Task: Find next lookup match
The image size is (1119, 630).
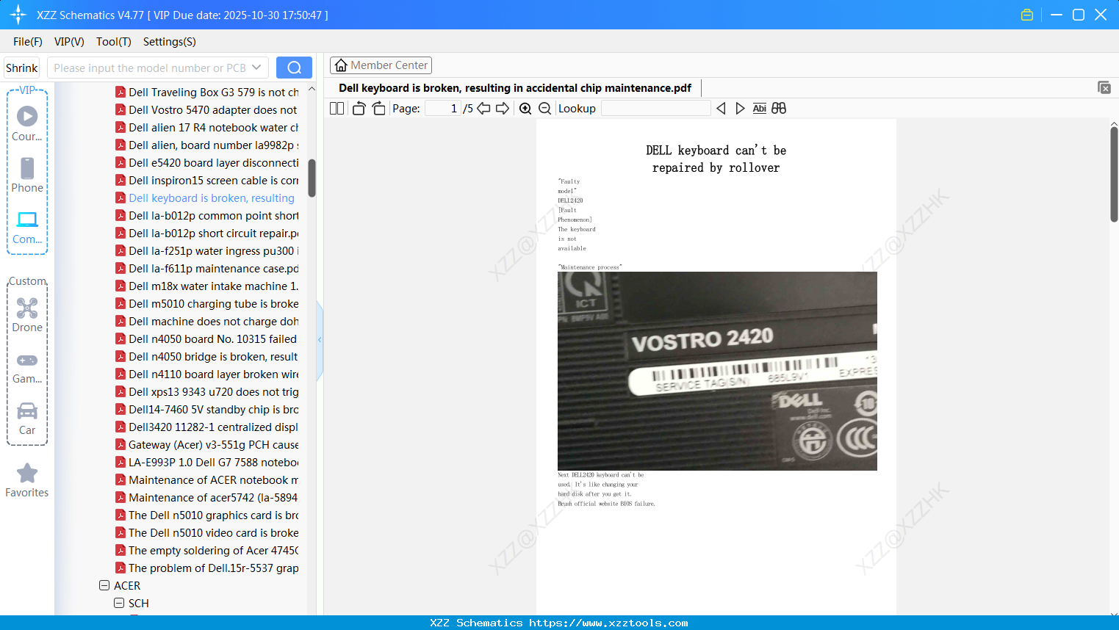Action: (740, 109)
